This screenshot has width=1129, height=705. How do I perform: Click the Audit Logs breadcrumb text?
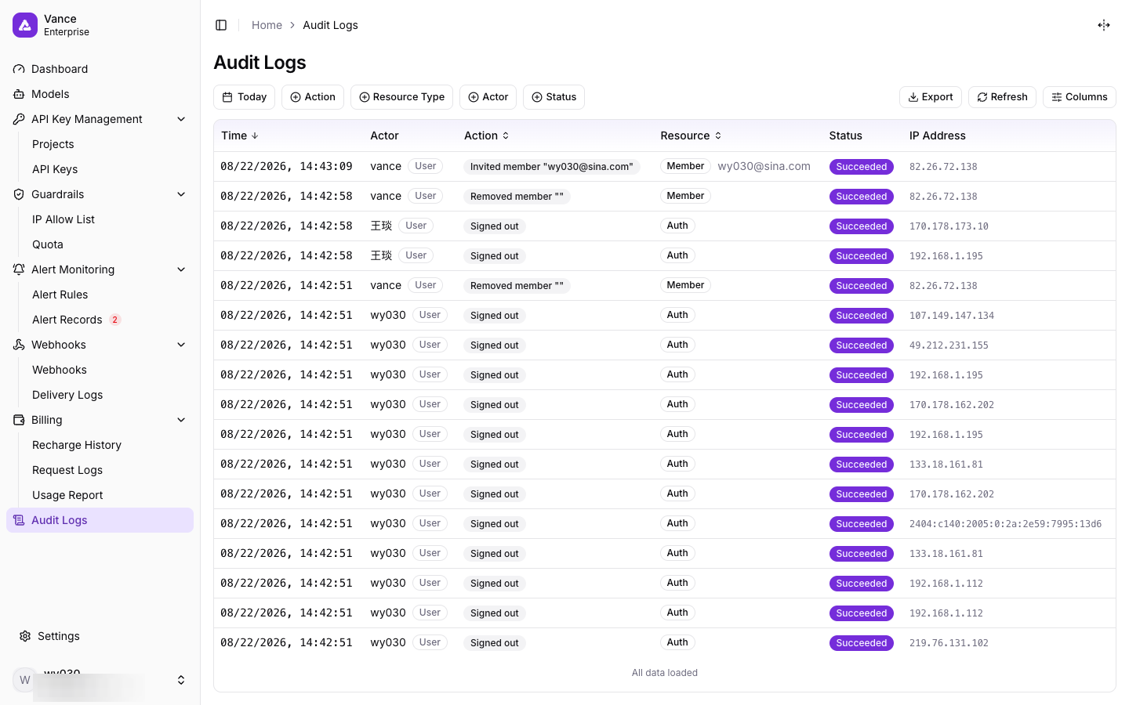point(330,25)
